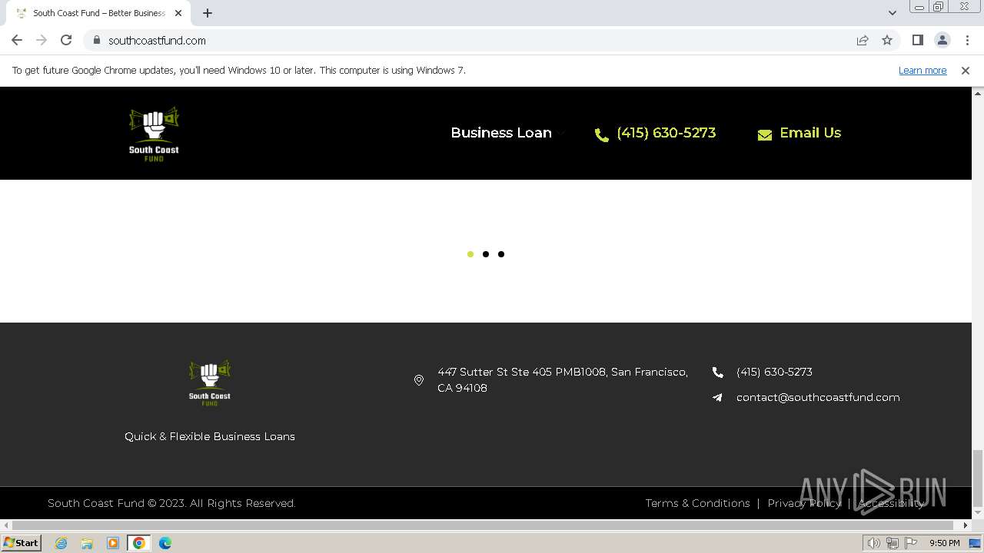Open the Accessibility link
This screenshot has height=553, width=984.
891,503
